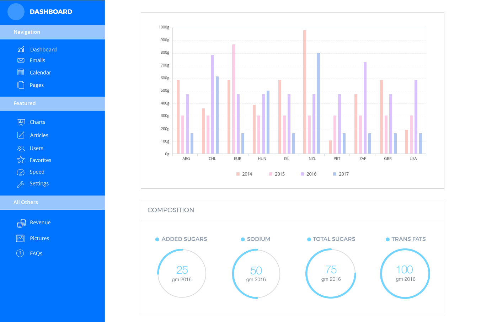
Task: Click the Dashboard bar chart icon
Action: [21, 49]
